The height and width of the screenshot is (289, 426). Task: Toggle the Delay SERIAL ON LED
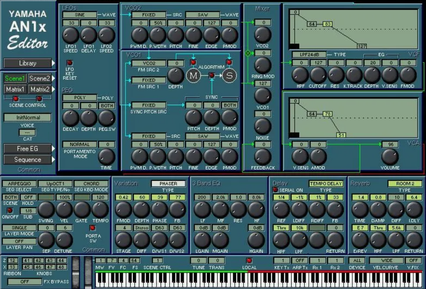pyautogui.click(x=275, y=190)
